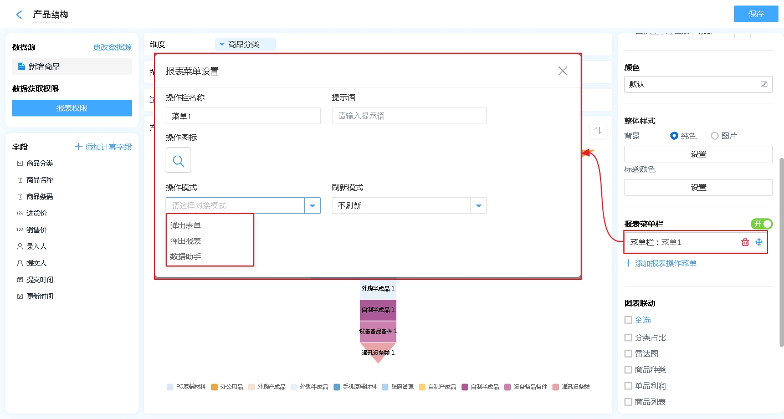The width and height of the screenshot is (784, 419).
Task: Click the edit icon in 颜色 field
Action: click(764, 84)
